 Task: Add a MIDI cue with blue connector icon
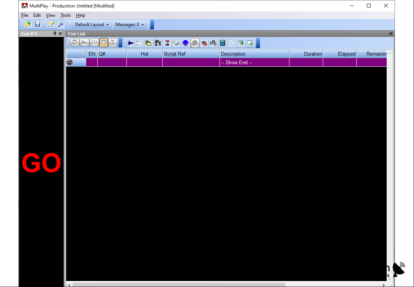[185, 43]
